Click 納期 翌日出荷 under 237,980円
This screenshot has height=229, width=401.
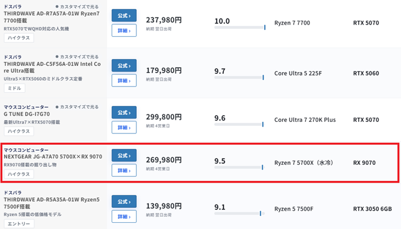pyautogui.click(x=159, y=29)
